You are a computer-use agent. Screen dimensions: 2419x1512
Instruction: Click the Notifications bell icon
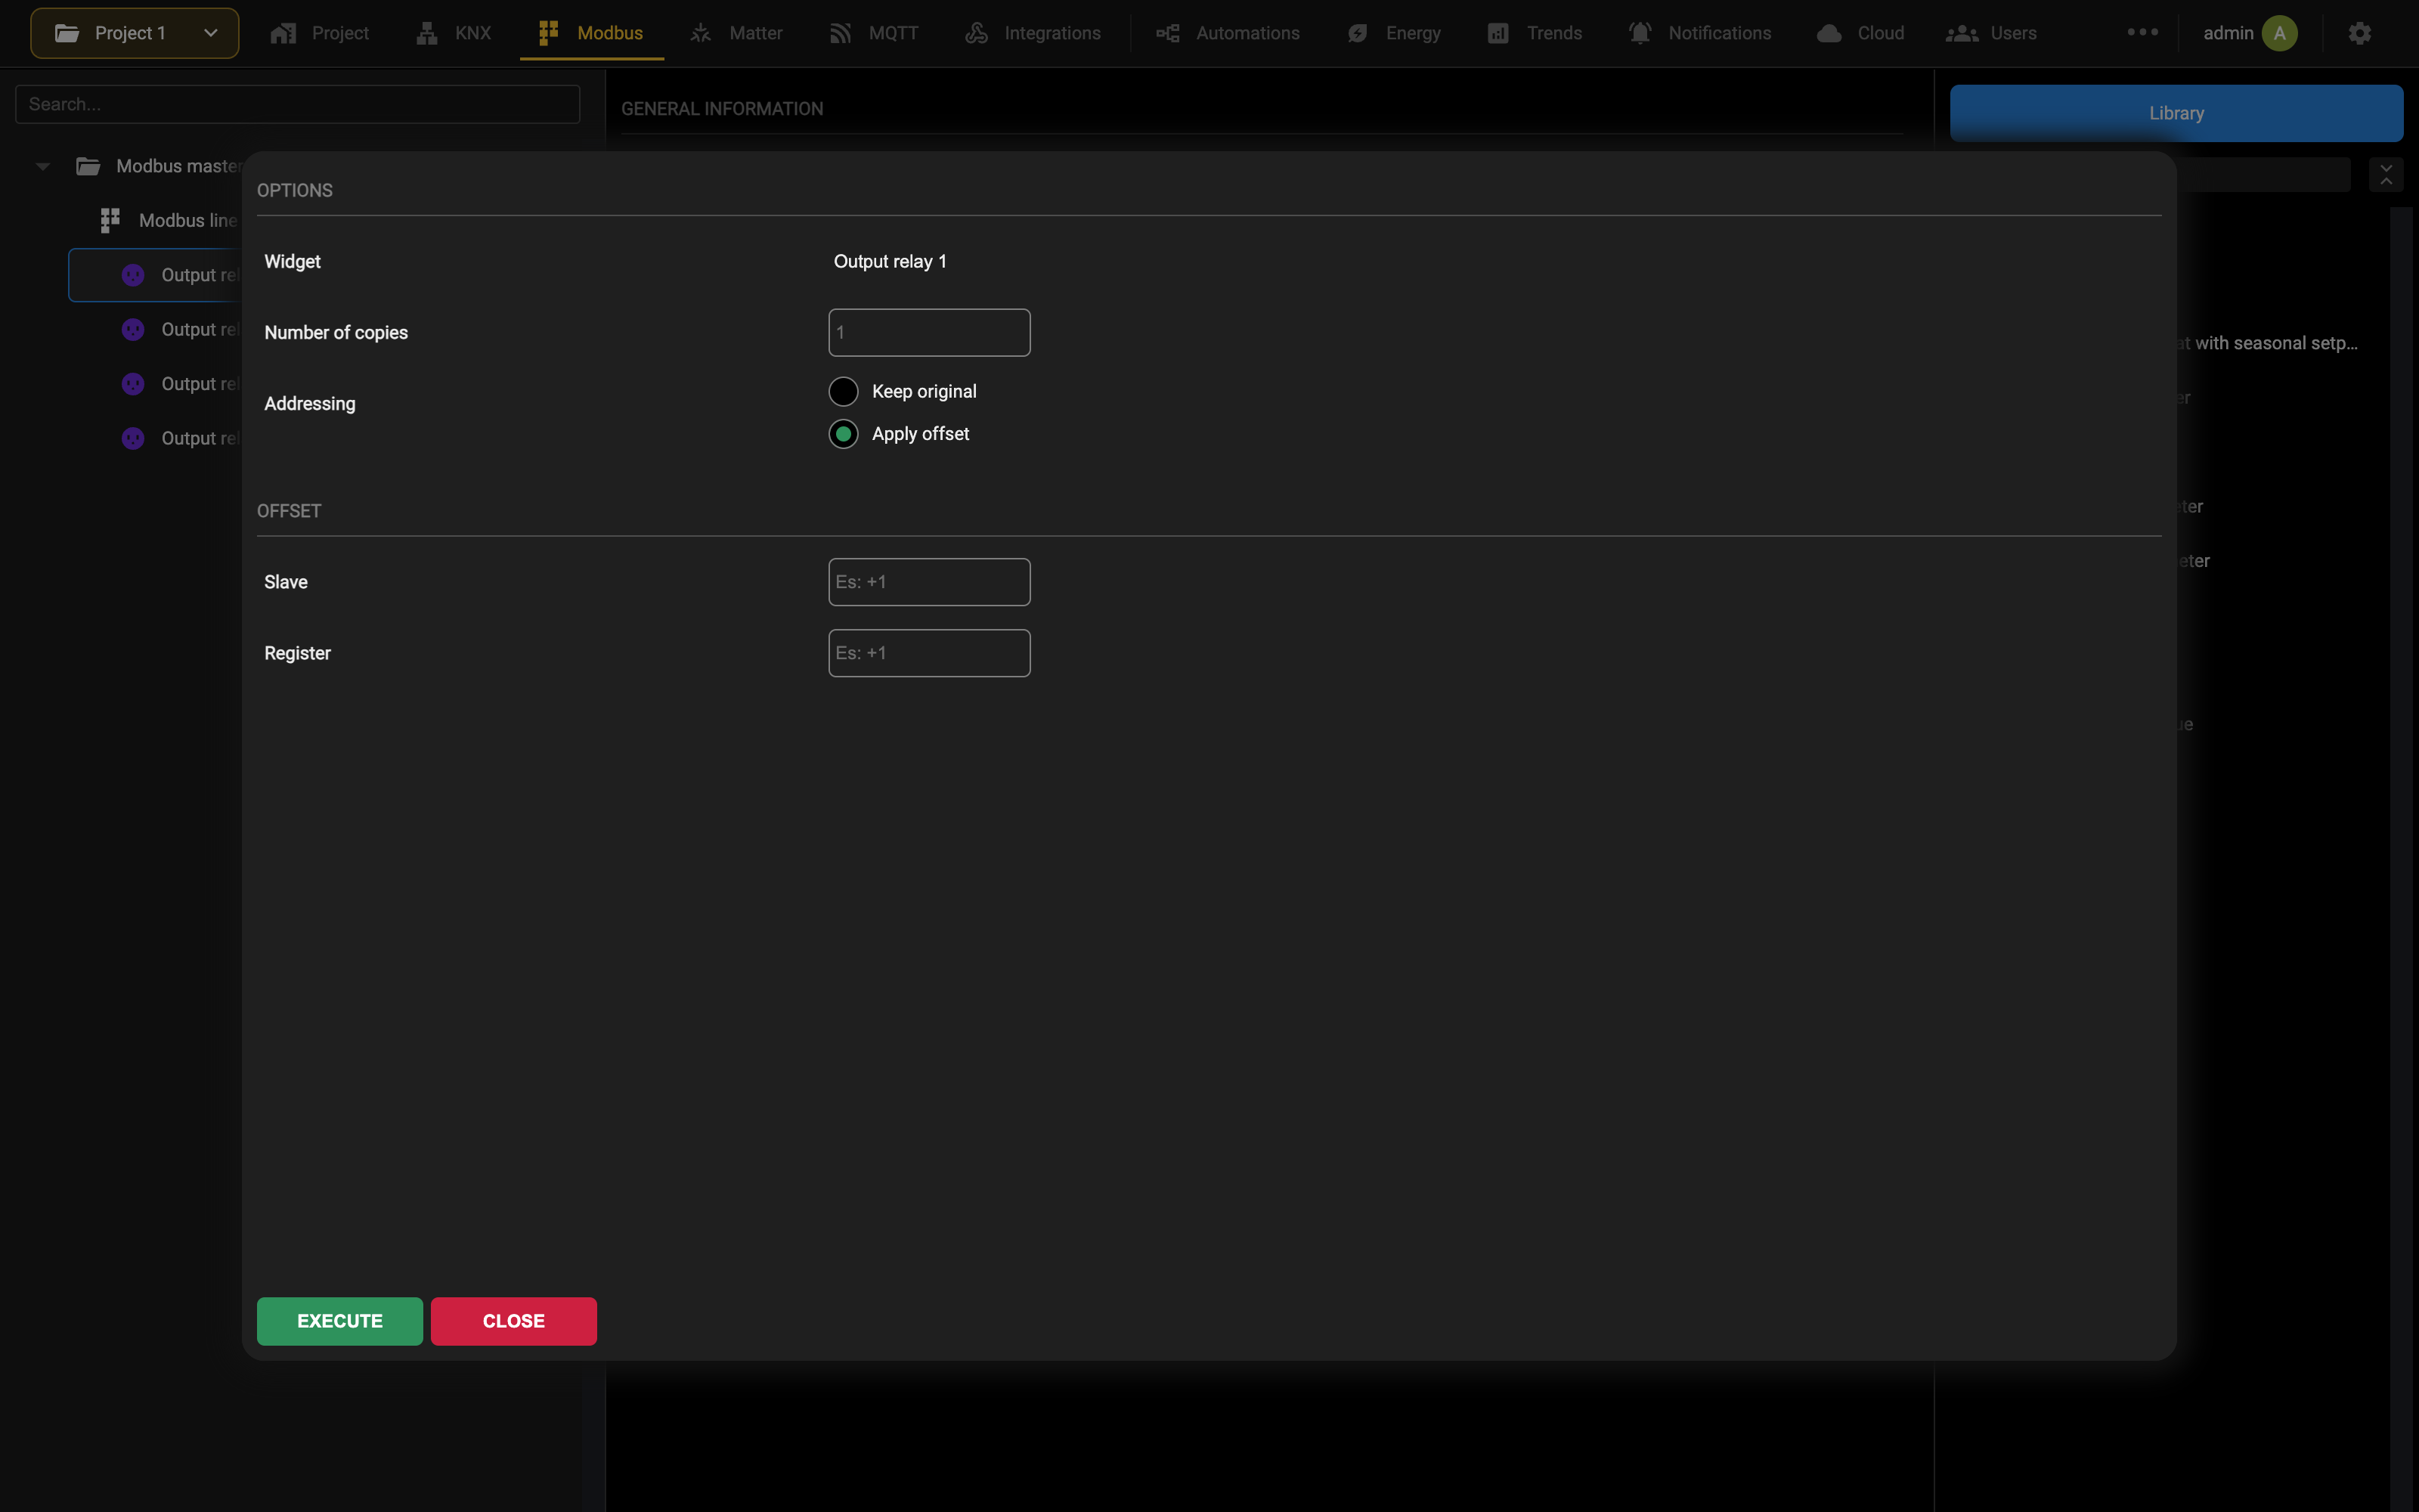tap(1640, 33)
